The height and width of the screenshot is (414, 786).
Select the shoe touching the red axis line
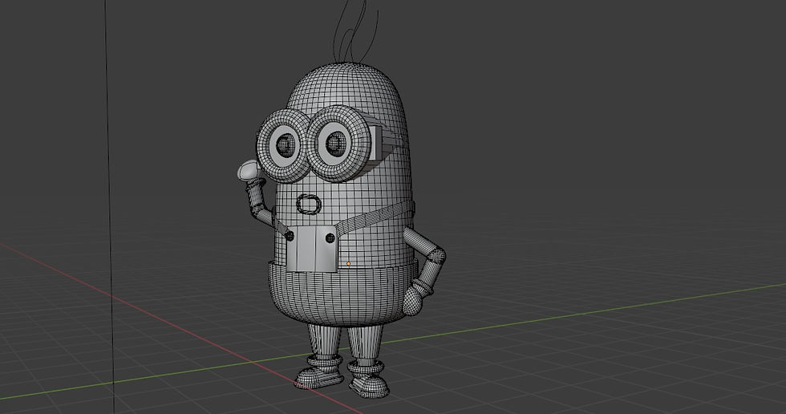point(319,377)
